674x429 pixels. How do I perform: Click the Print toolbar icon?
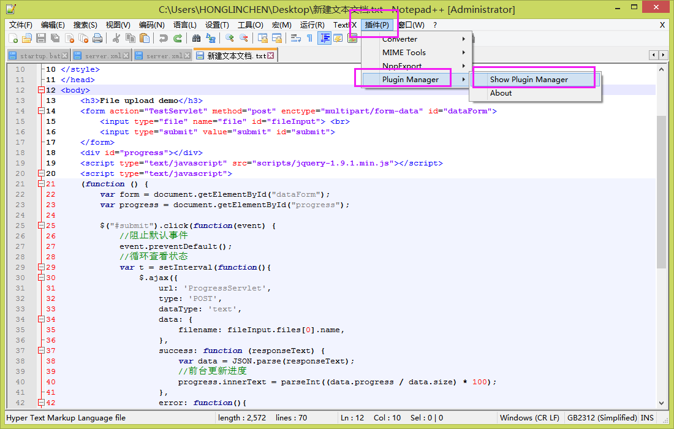97,39
